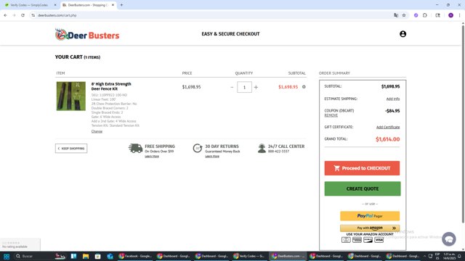This screenshot has width=465, height=261.
Task: Reload the cart page
Action: coord(23,15)
